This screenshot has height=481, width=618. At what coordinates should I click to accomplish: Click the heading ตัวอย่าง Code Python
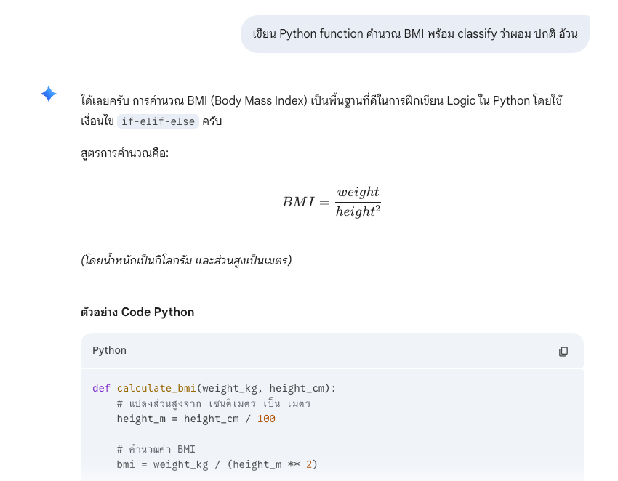pos(137,312)
